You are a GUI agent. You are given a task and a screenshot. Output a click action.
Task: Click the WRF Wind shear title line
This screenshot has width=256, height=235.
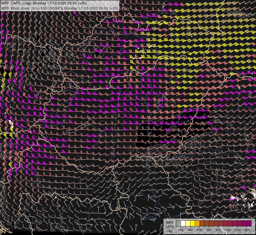(x=60, y=8)
